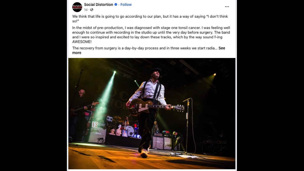Image resolution: width=304 pixels, height=171 pixels.
Task: Open the concert photo in the post
Action: 152,113
